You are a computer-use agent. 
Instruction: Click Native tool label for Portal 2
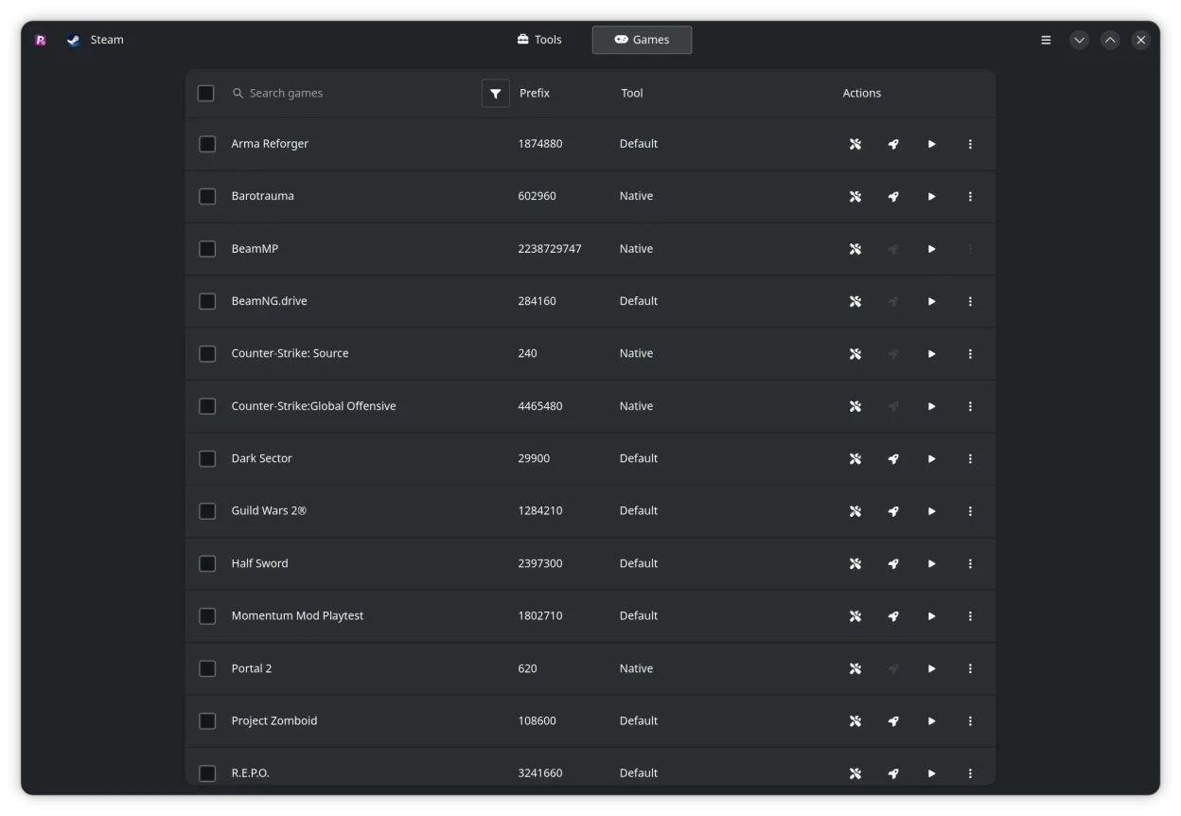click(x=636, y=668)
